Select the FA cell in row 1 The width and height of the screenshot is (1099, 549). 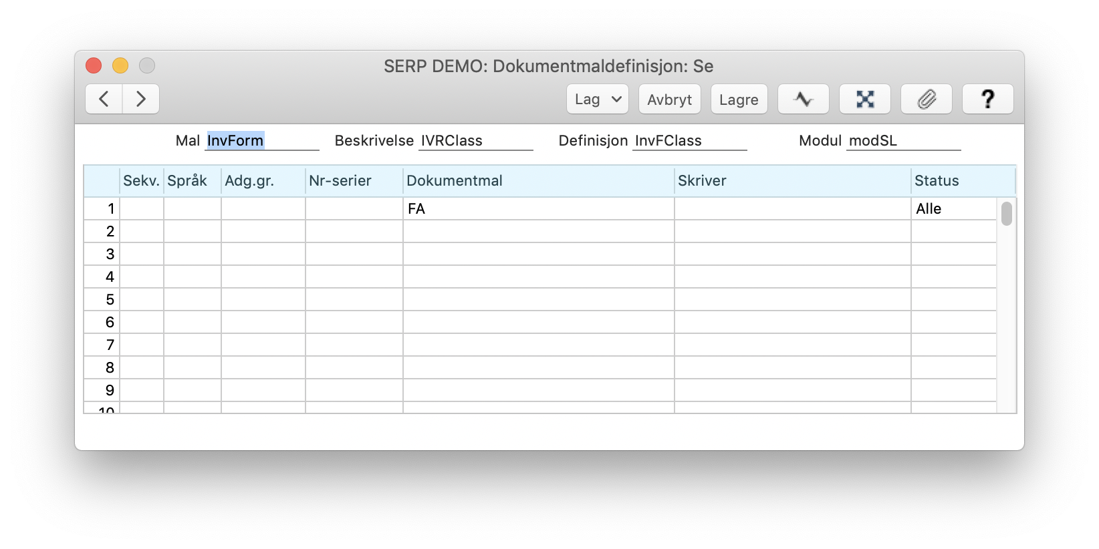tap(539, 208)
